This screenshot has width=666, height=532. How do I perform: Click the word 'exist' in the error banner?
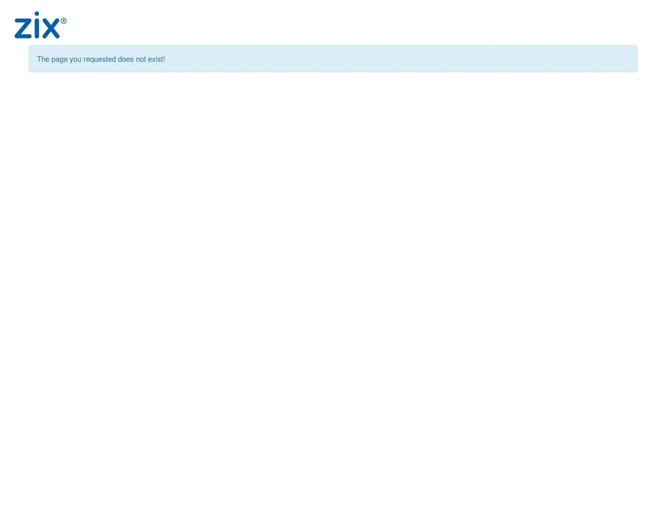coord(156,59)
